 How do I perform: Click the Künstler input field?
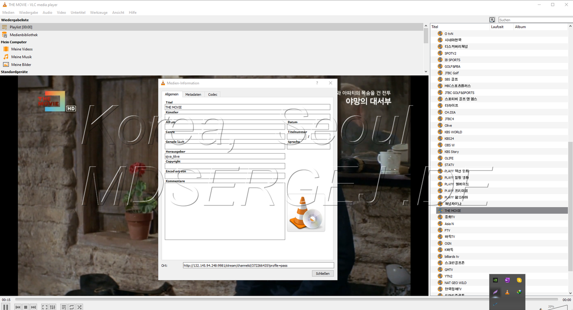coord(248,117)
